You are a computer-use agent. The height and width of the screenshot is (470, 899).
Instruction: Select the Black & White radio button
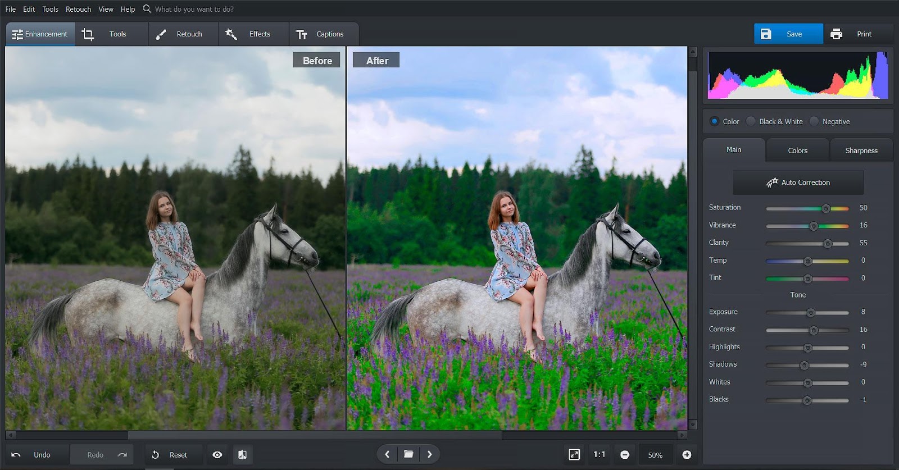(751, 121)
